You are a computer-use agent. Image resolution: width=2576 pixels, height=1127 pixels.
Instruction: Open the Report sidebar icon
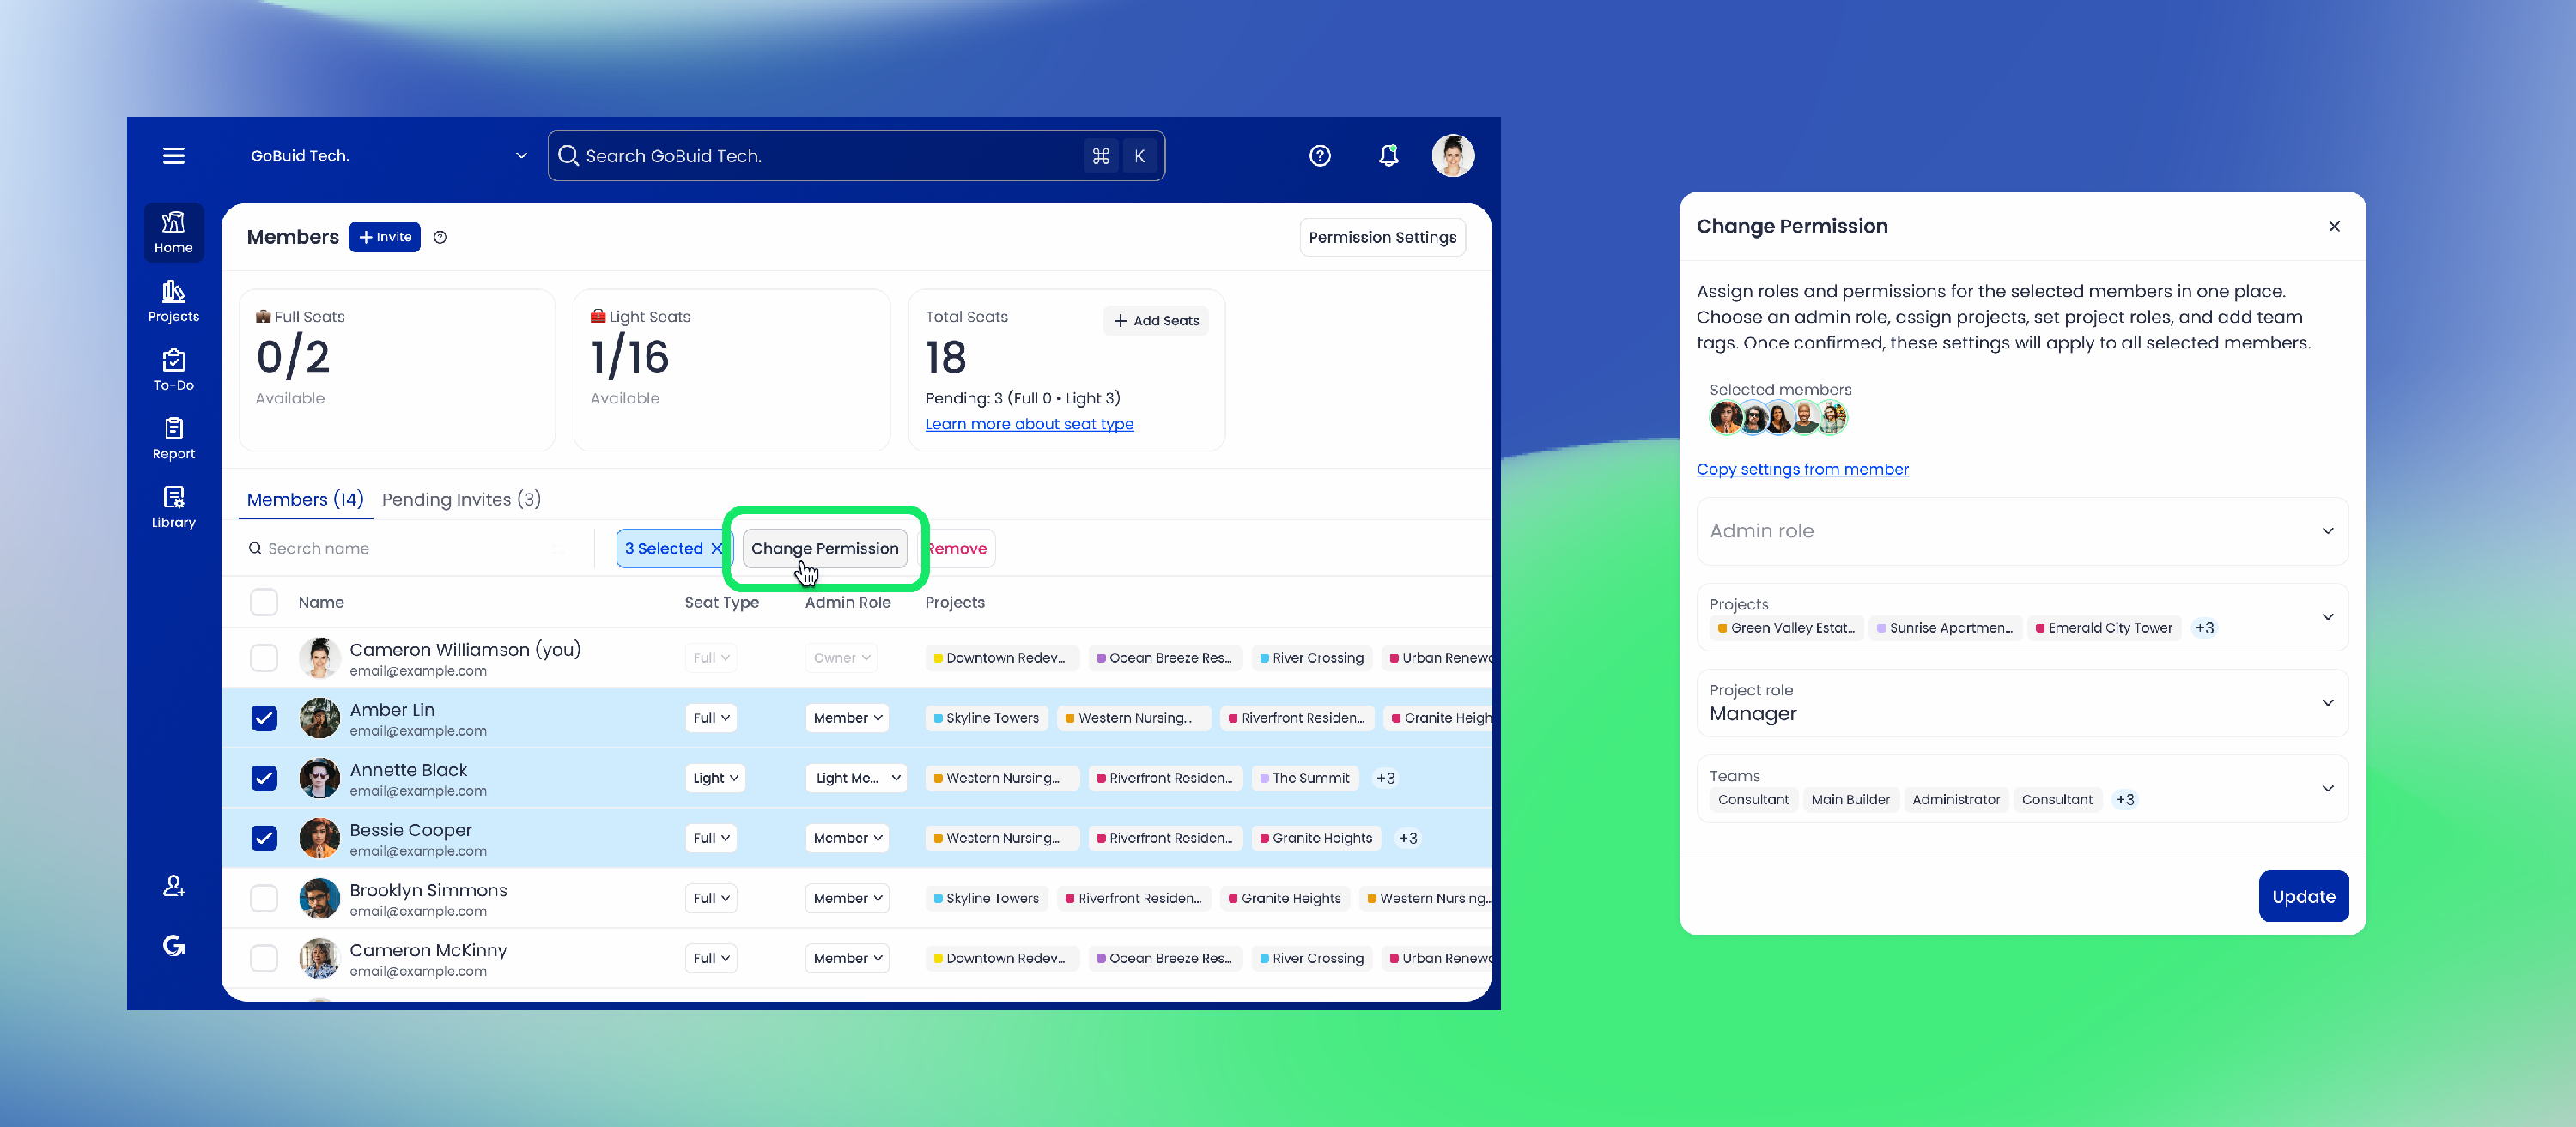(173, 437)
